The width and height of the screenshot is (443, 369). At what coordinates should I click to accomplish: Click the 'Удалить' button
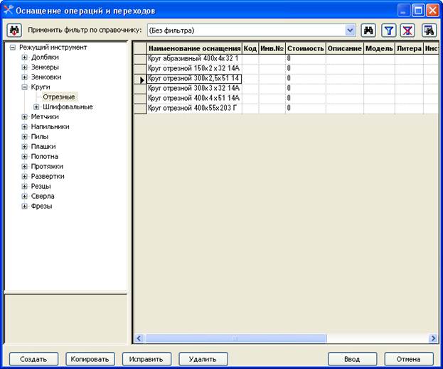(x=203, y=359)
